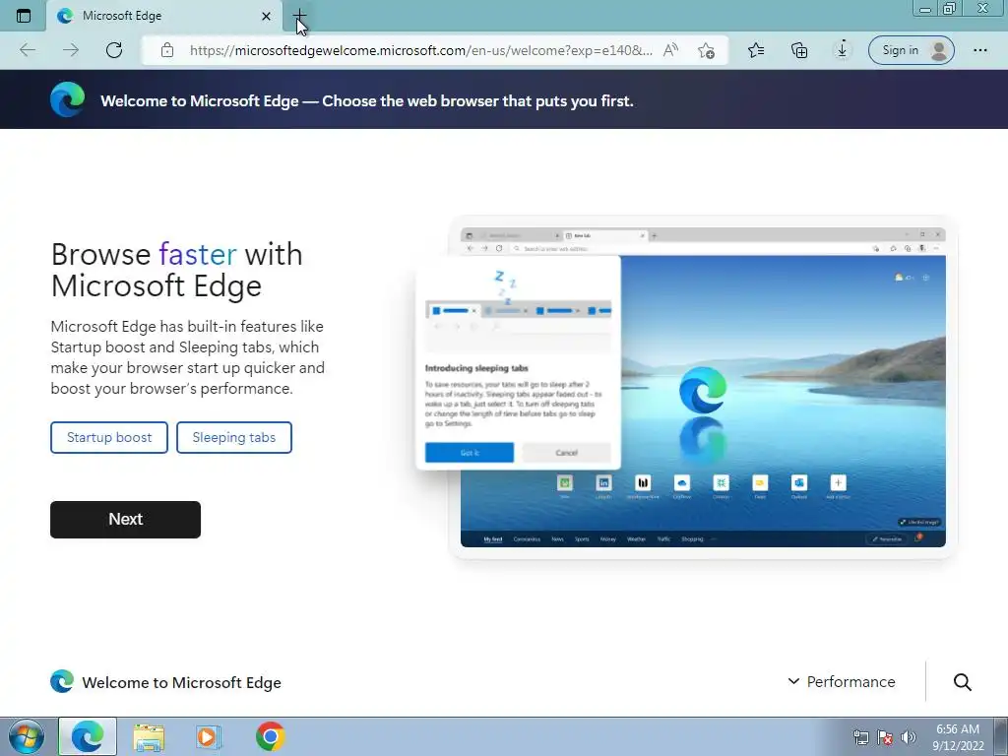1008x756 pixels.
Task: Open the page search magnifier
Action: 963,682
